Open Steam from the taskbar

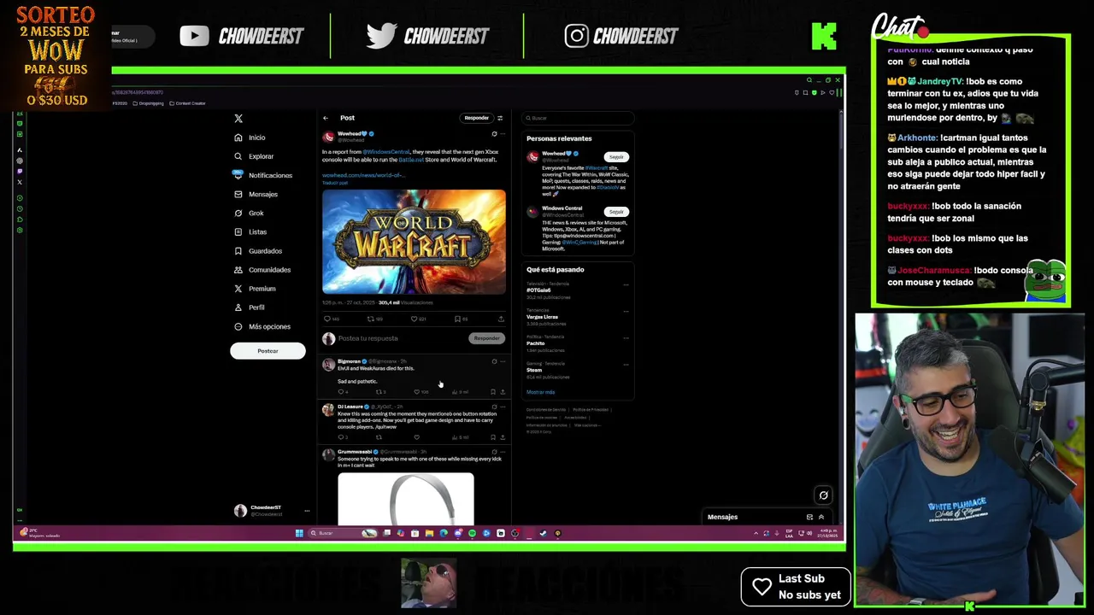click(x=543, y=533)
